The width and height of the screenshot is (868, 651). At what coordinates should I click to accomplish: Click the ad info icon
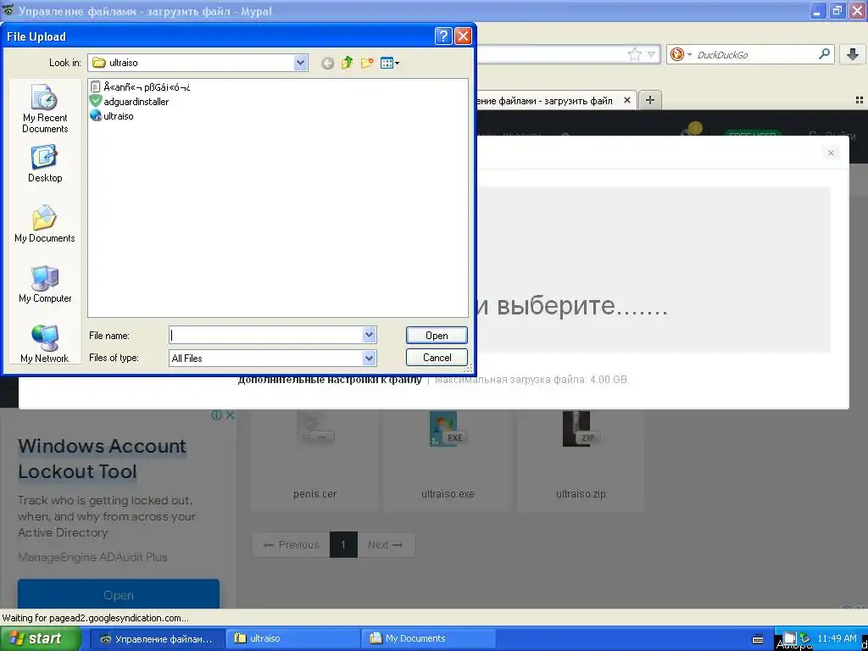point(216,415)
